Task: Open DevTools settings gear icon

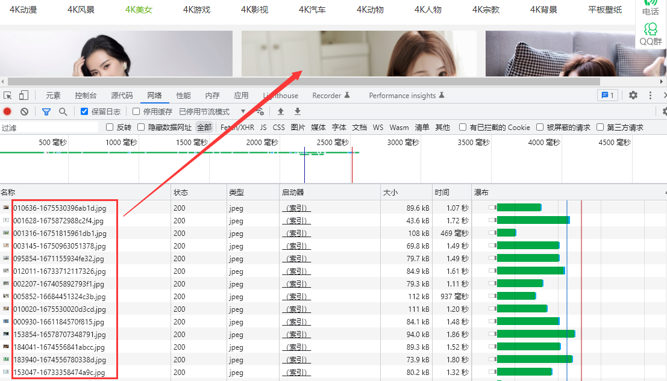Action: [633, 96]
